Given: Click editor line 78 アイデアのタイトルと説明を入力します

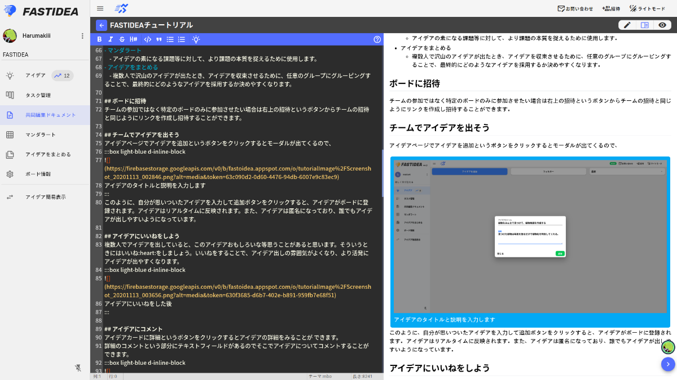Looking at the screenshot, I should pos(155,185).
